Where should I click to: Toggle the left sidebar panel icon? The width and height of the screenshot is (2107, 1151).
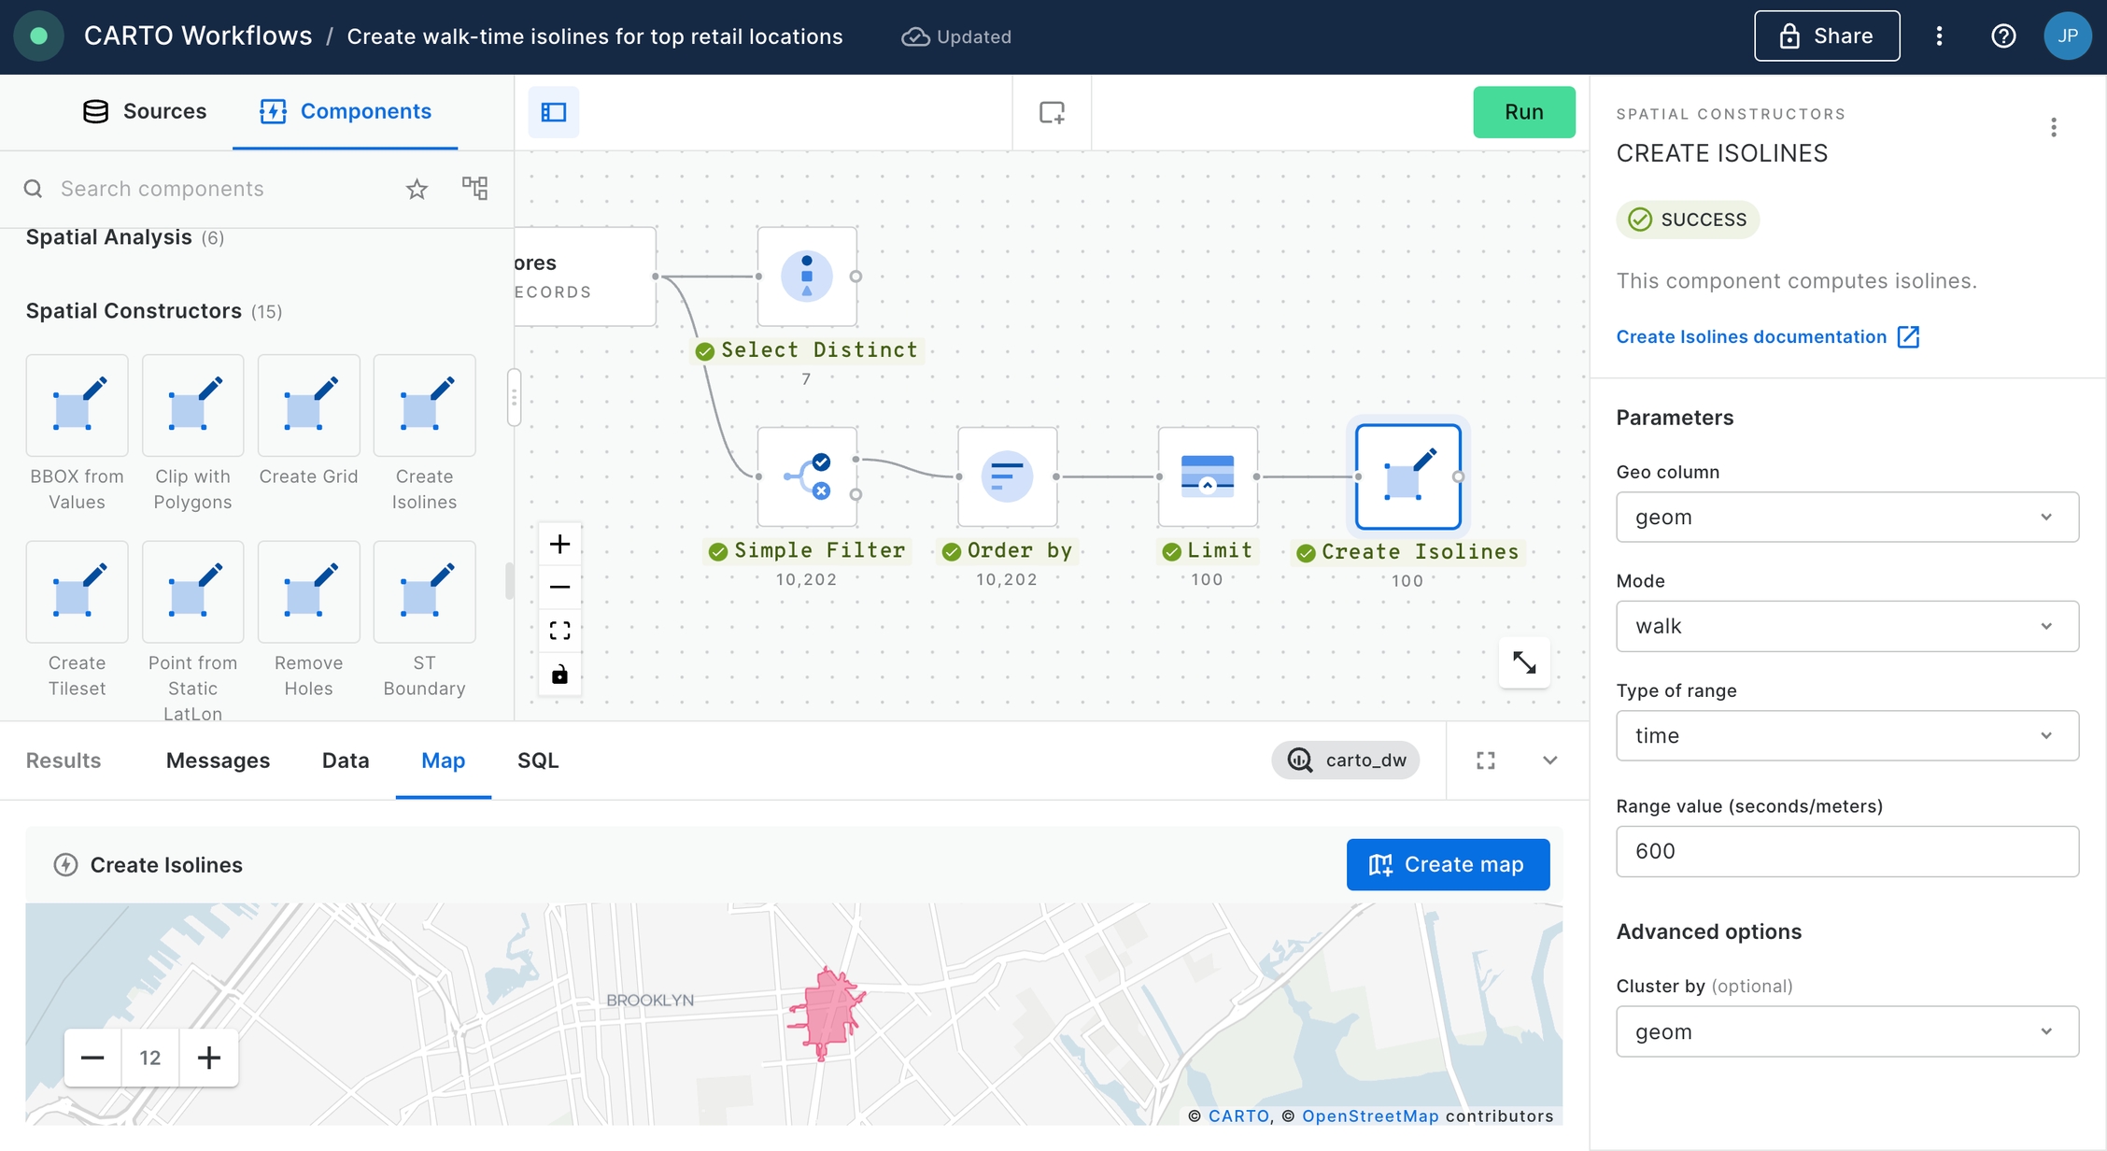click(x=554, y=112)
